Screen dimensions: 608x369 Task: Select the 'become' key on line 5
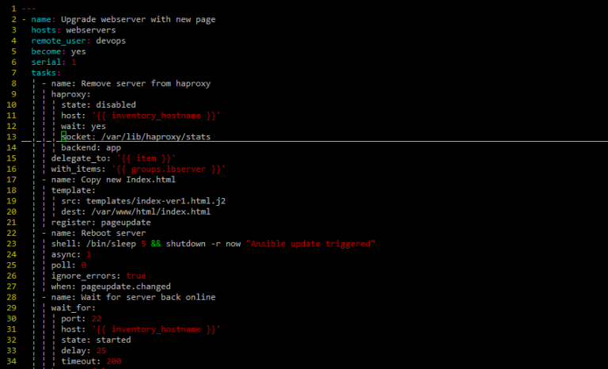(x=48, y=51)
